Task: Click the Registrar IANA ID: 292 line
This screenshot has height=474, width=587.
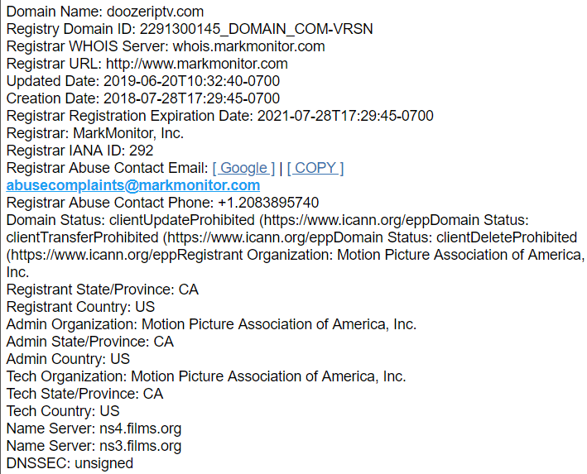Action: (79, 151)
